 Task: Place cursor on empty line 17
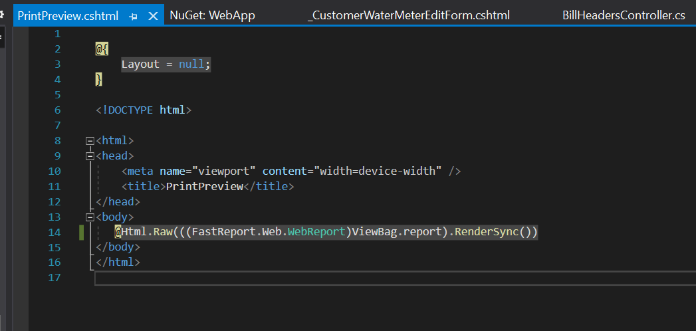click(x=395, y=278)
